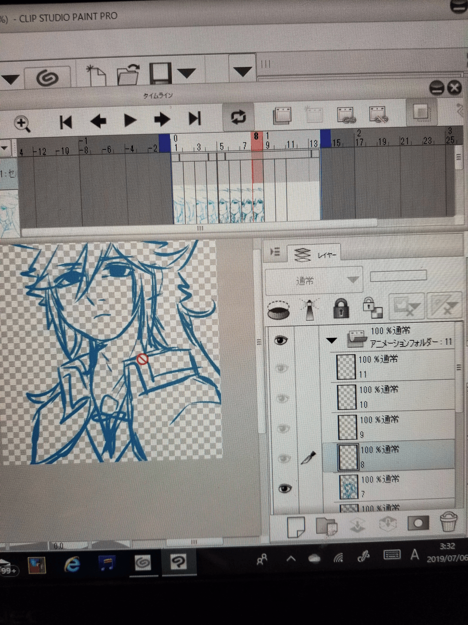
Task: Step to the previous frame
Action: (x=98, y=121)
